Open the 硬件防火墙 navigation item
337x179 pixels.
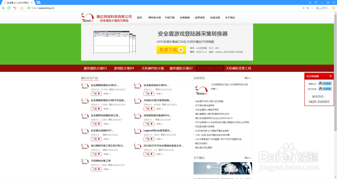pos(155,18)
